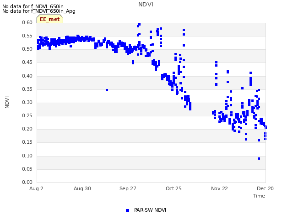Click the 0.20 y-axis tick label
Viewport: 293px width, 219px height.
tap(27, 129)
